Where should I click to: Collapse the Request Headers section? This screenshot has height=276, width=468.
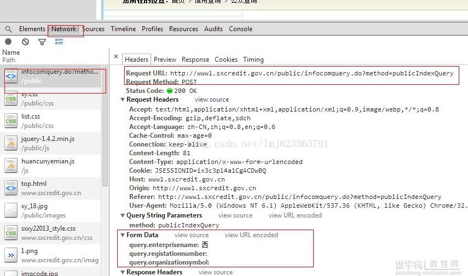coord(123,99)
